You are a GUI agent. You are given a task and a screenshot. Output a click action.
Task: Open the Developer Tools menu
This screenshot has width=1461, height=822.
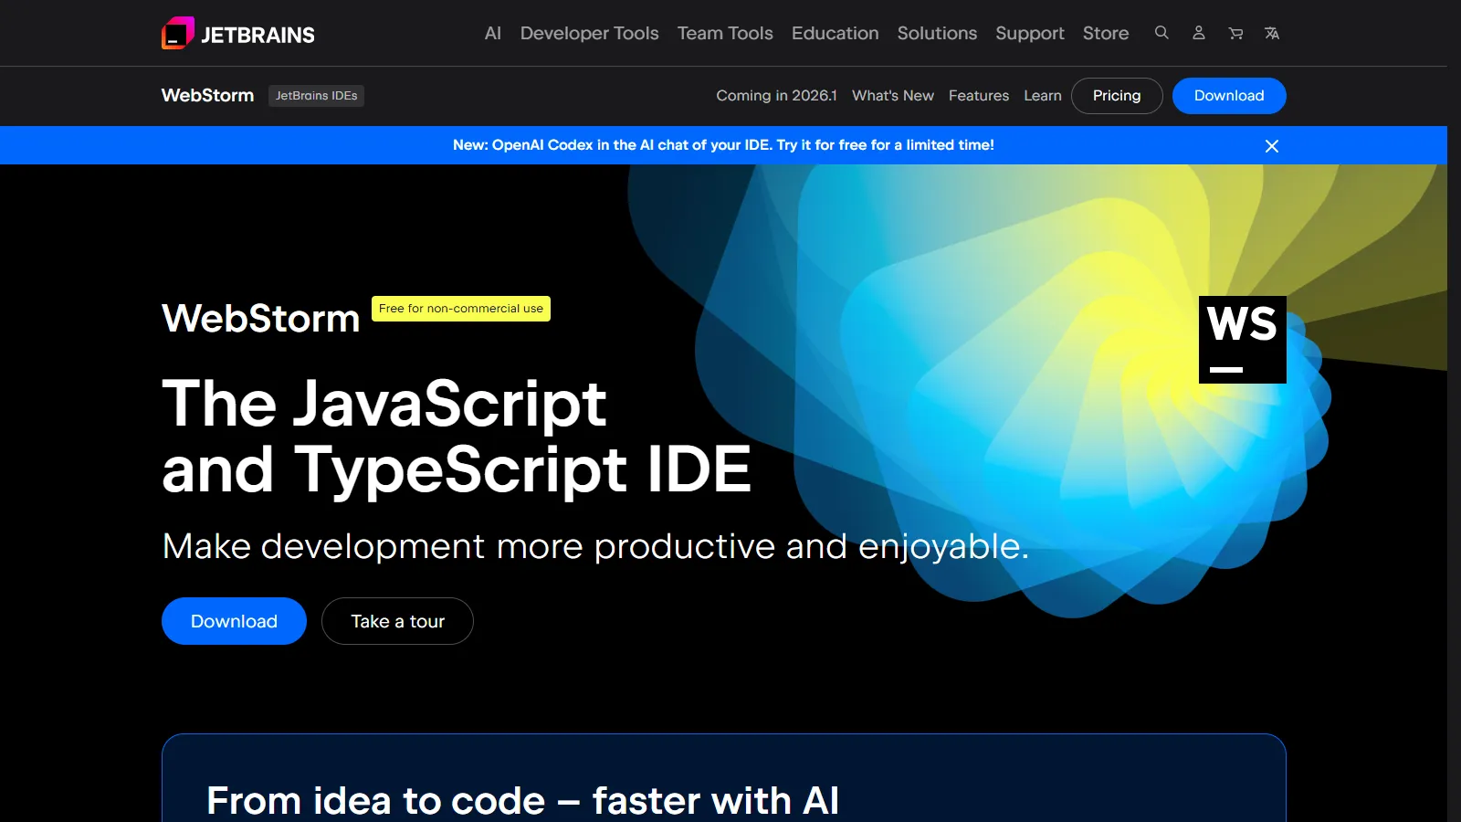point(589,33)
